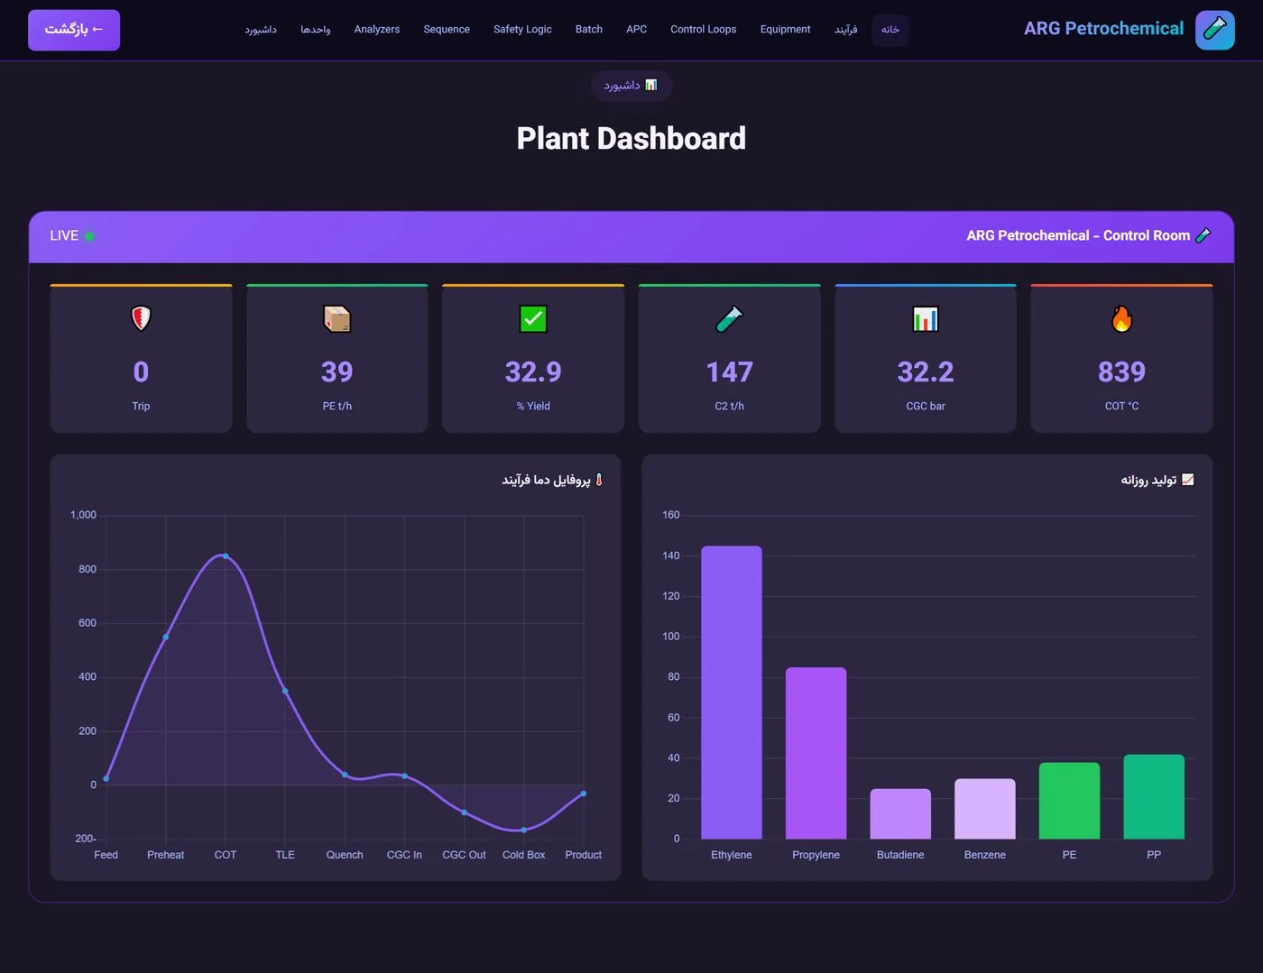The height and width of the screenshot is (973, 1263).
Task: Open واحدها from the navigation bar
Action: click(x=316, y=30)
